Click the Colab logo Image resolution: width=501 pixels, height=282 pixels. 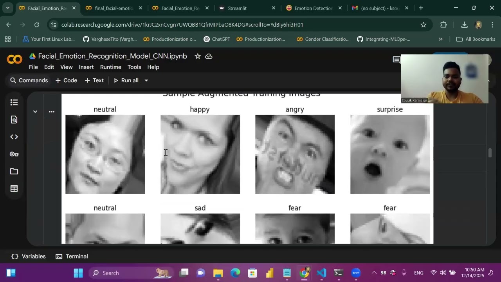coord(14,60)
